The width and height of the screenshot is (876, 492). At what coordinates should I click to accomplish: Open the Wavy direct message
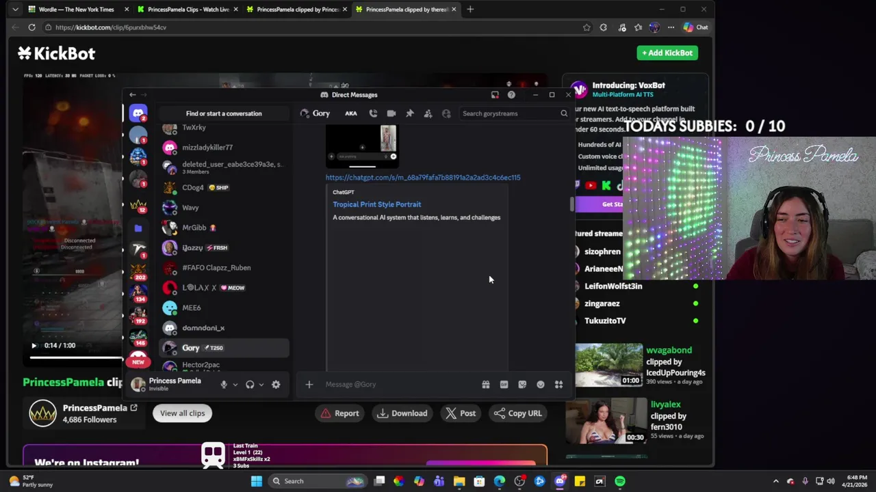[224, 208]
